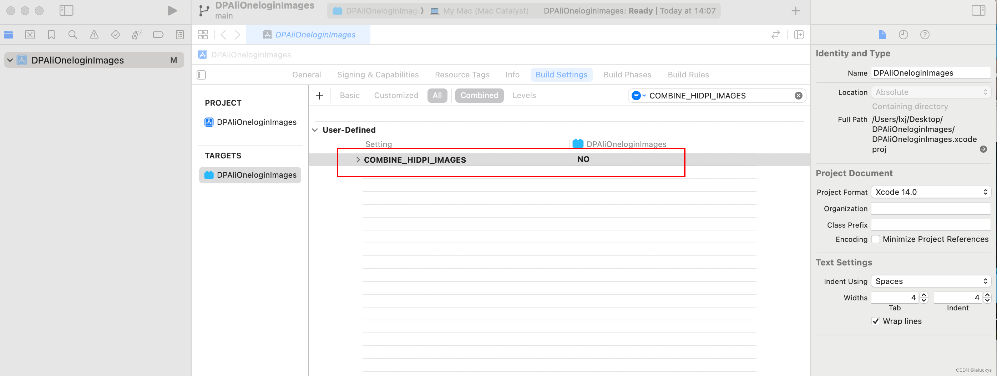Screen dimensions: 997x376
Task: Toggle the Wrap lines checkbox
Action: point(875,321)
